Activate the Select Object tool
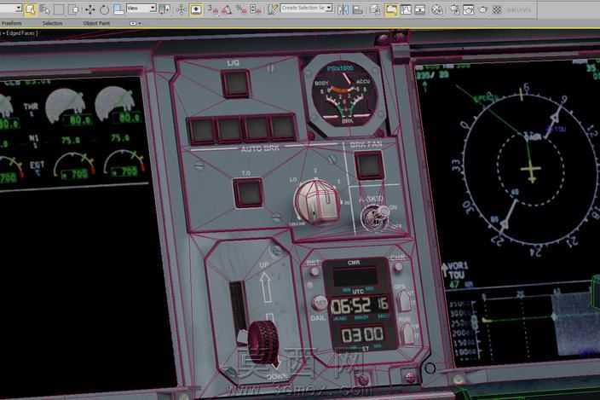The image size is (600, 400). click(x=30, y=9)
